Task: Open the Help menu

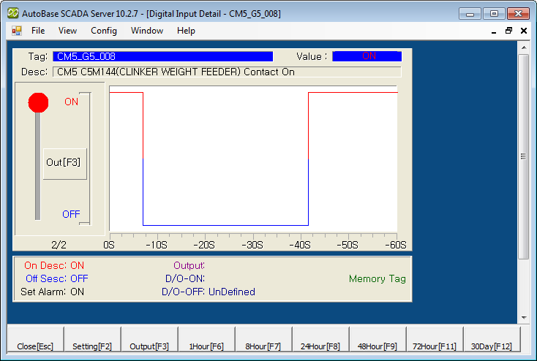Action: tap(186, 31)
